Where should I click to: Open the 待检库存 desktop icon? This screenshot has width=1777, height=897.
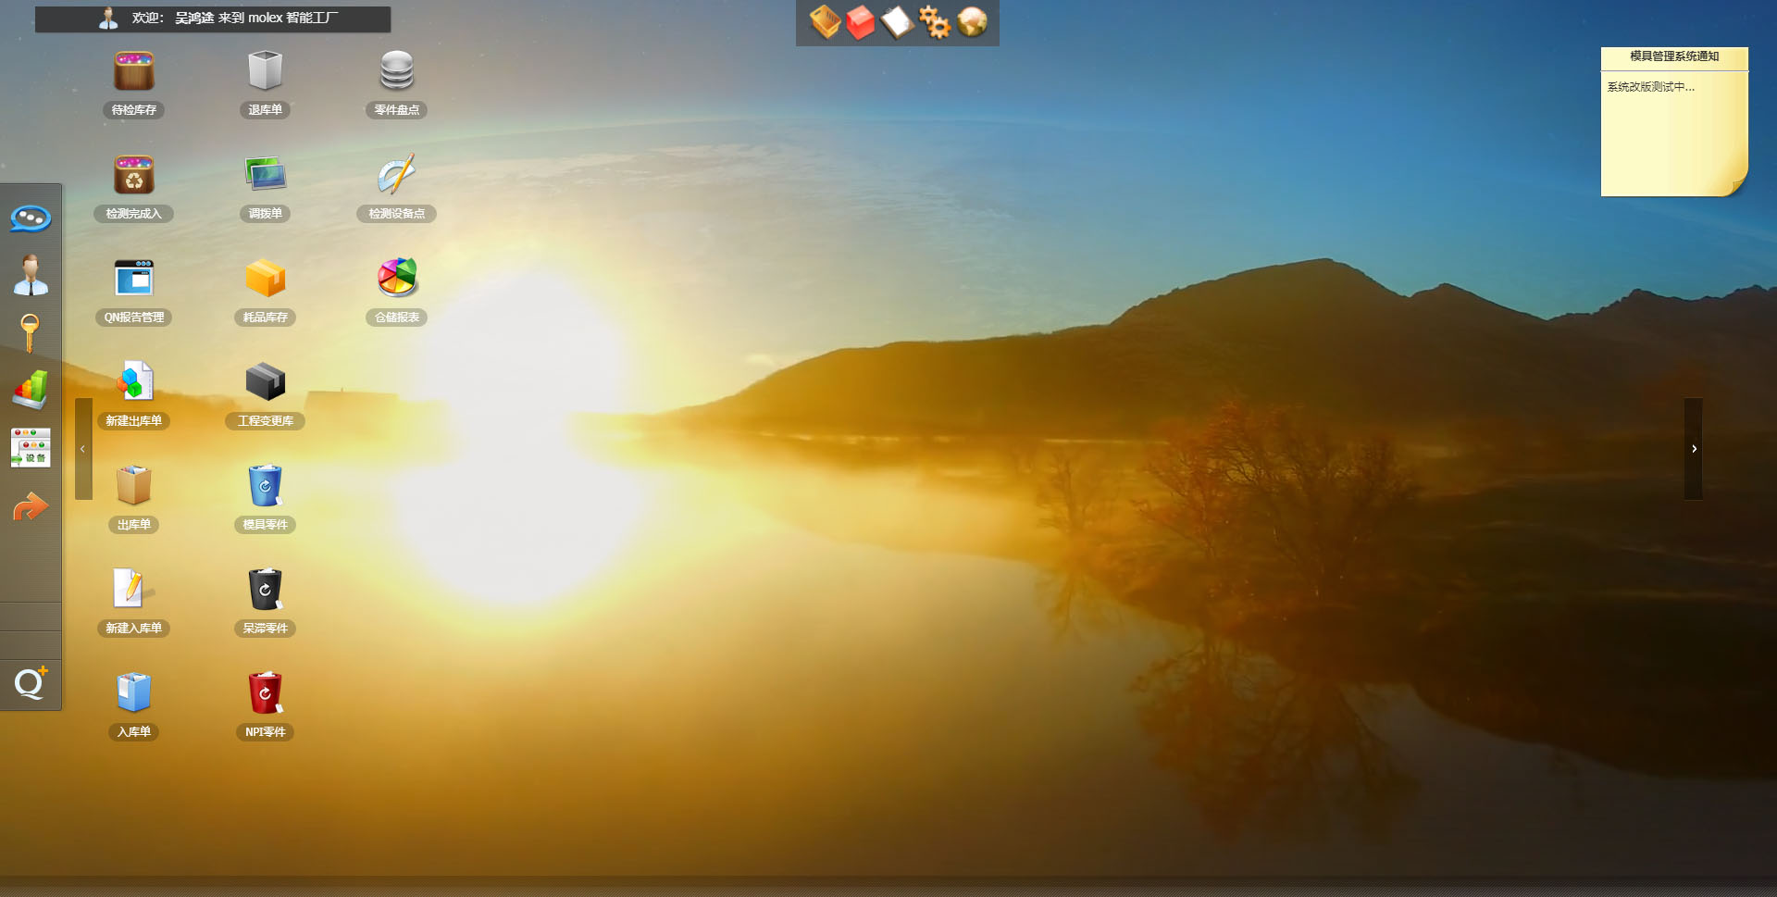coord(134,72)
